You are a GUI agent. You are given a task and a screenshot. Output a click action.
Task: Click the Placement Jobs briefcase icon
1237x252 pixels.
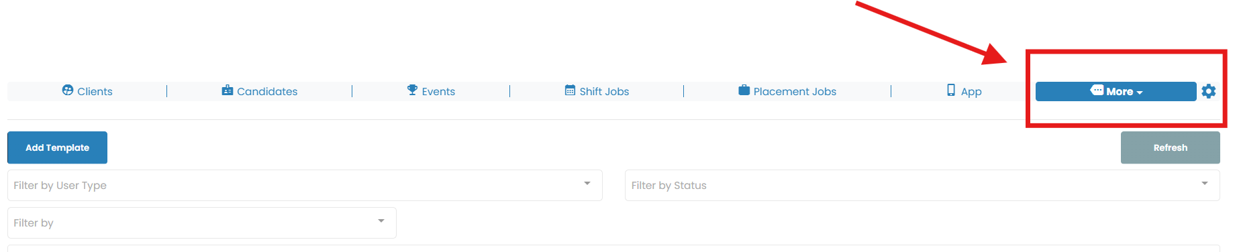point(744,90)
